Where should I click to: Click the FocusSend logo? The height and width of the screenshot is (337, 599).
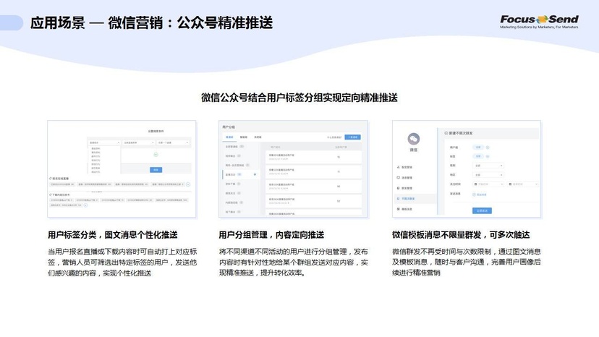[x=539, y=22]
